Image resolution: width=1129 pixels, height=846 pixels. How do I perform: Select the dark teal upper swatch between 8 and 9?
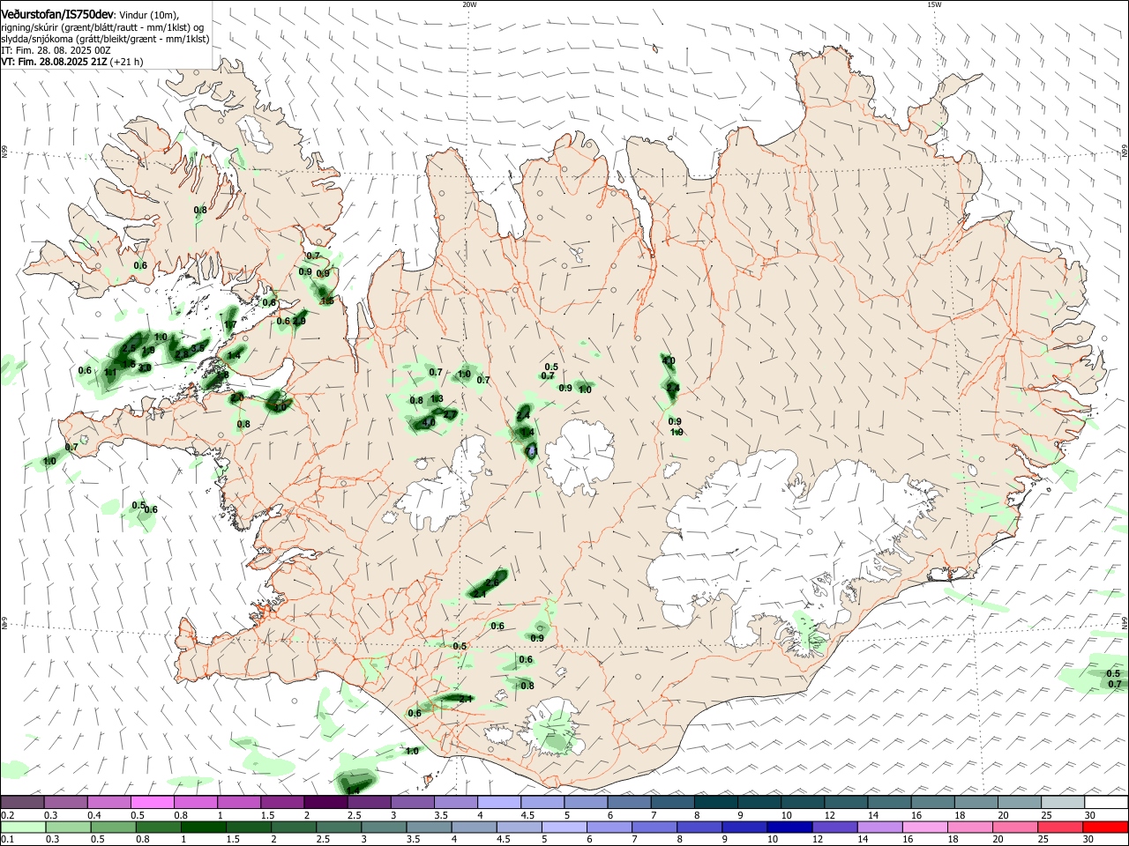(715, 802)
